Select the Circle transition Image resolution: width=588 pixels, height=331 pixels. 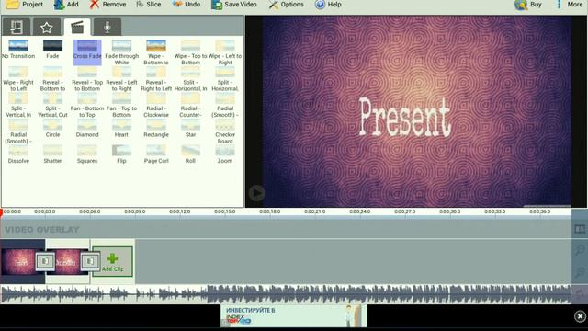tap(52, 129)
